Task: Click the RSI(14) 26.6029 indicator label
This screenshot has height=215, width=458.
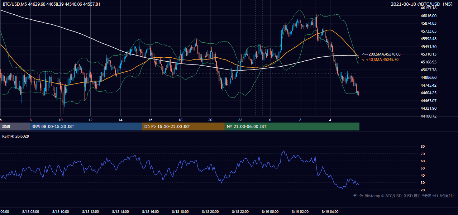Action: point(16,136)
